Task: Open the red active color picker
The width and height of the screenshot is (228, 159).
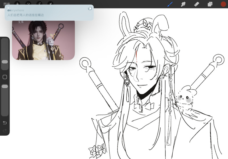Action: tap(223, 4)
